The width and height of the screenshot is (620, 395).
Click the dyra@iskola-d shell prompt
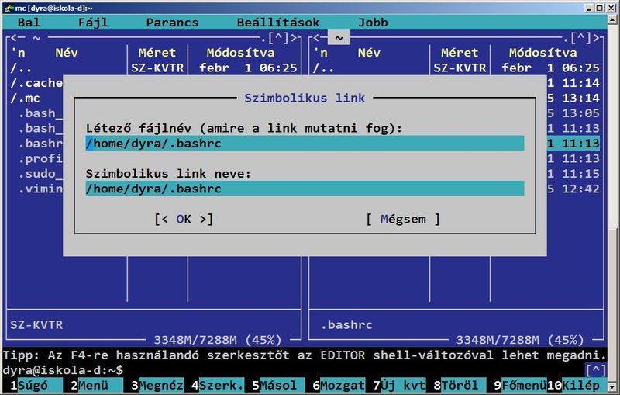(63, 370)
